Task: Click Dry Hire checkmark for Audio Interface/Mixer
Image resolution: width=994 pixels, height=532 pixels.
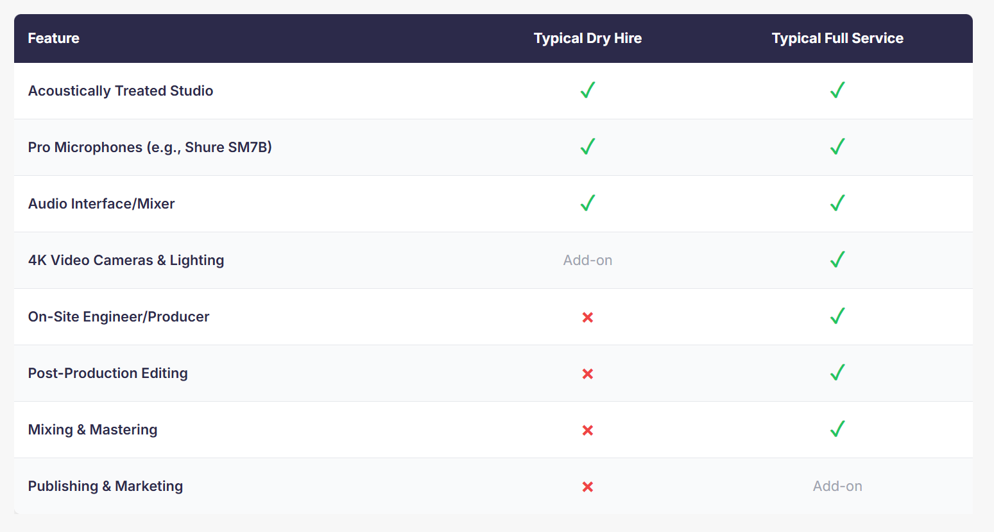Action: tap(588, 203)
